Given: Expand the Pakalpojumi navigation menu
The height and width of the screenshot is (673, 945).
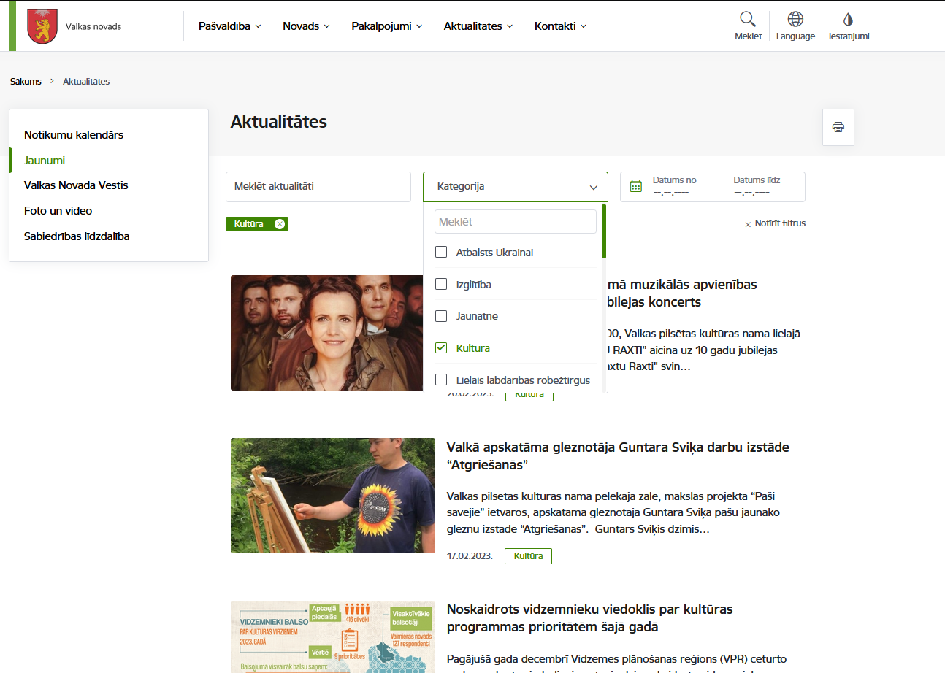Looking at the screenshot, I should click(387, 26).
